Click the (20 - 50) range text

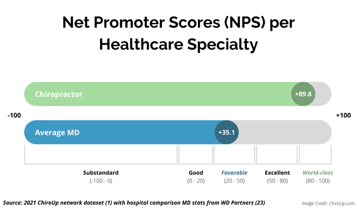234,181
